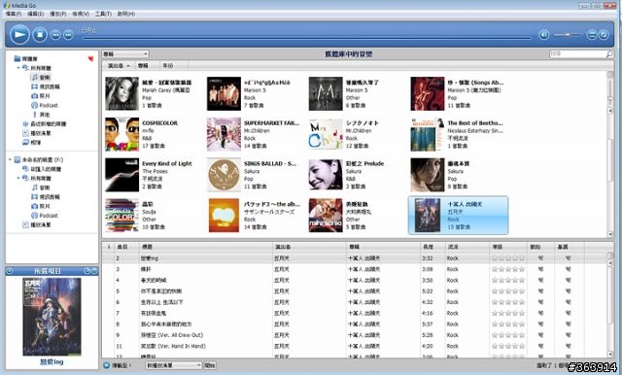
Task: Open the album view-mode dropdown
Action: 125,53
